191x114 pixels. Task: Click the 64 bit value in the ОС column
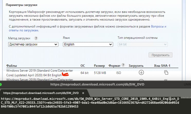(84, 73)
